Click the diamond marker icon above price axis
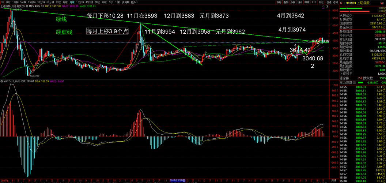The width and height of the screenshot is (386, 183). [x=323, y=6]
